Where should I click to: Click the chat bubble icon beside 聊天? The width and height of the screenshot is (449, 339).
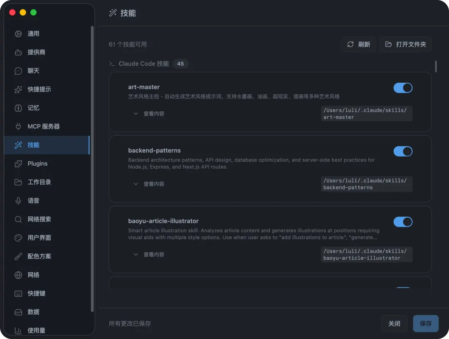18,71
